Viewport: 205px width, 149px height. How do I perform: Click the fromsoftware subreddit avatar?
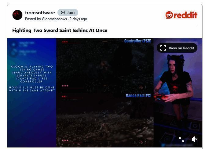pos(17,15)
